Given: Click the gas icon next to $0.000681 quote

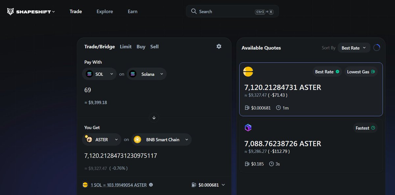Looking at the screenshot, I should coord(248,108).
